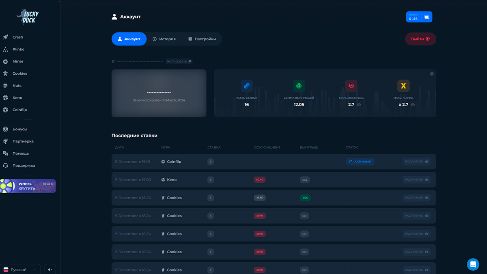
Task: Open the Настройки tab
Action: (x=202, y=39)
